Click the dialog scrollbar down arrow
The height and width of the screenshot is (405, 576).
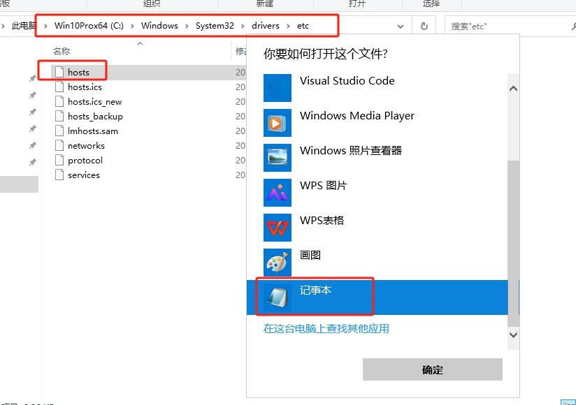(x=513, y=334)
